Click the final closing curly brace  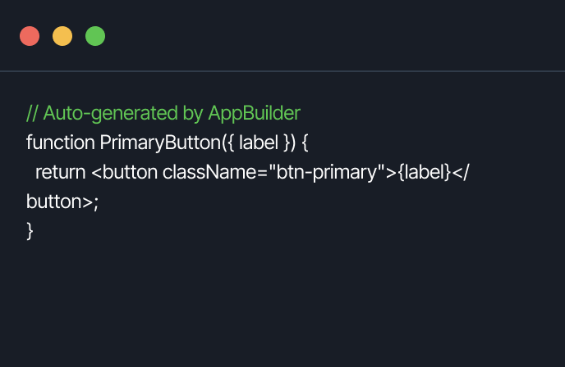coord(30,232)
